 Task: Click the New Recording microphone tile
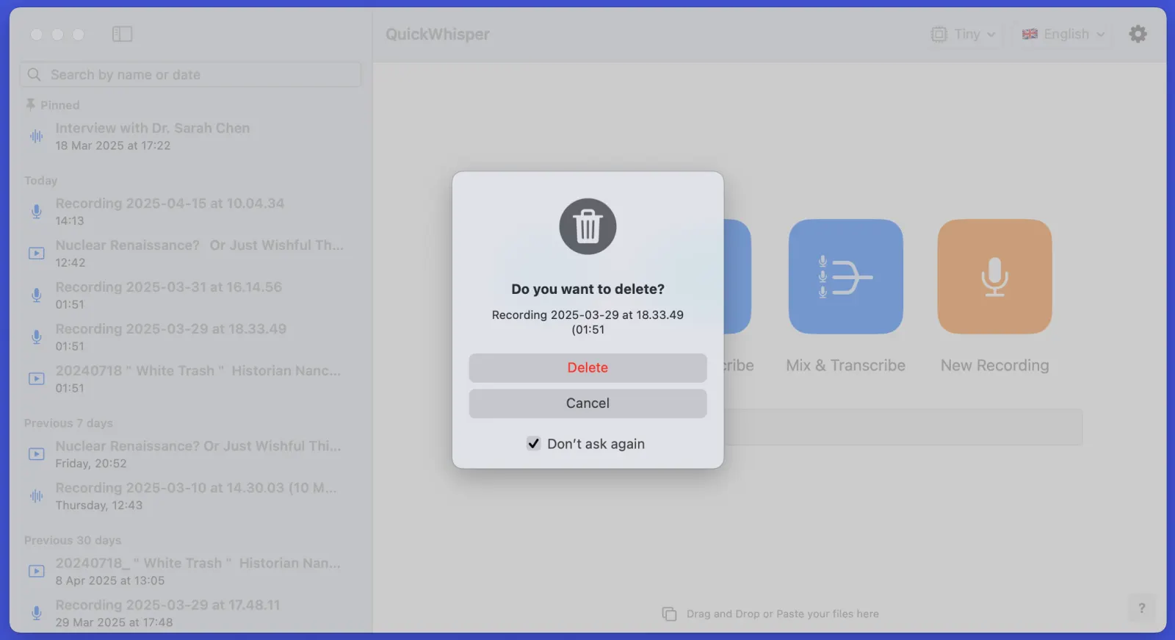(994, 276)
